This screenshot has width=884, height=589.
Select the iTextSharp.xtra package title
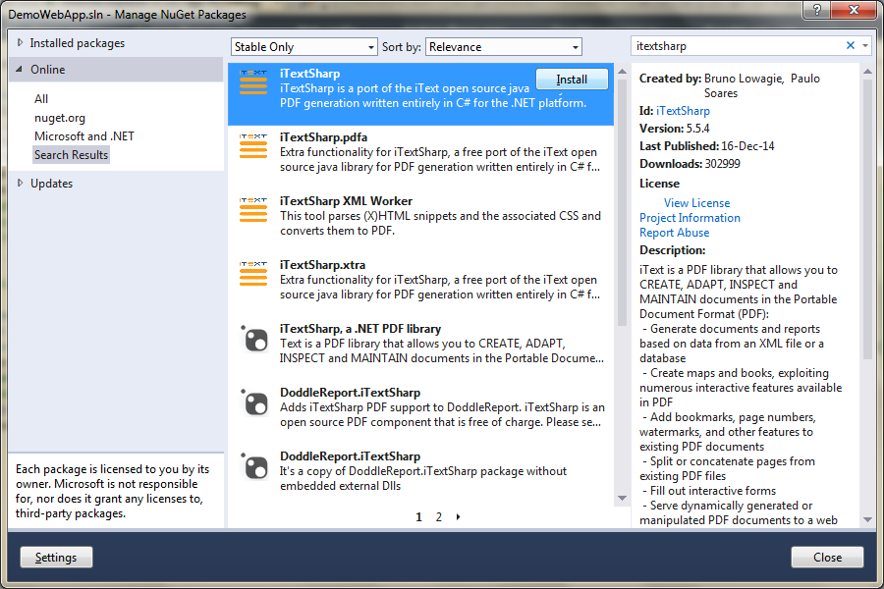point(322,265)
